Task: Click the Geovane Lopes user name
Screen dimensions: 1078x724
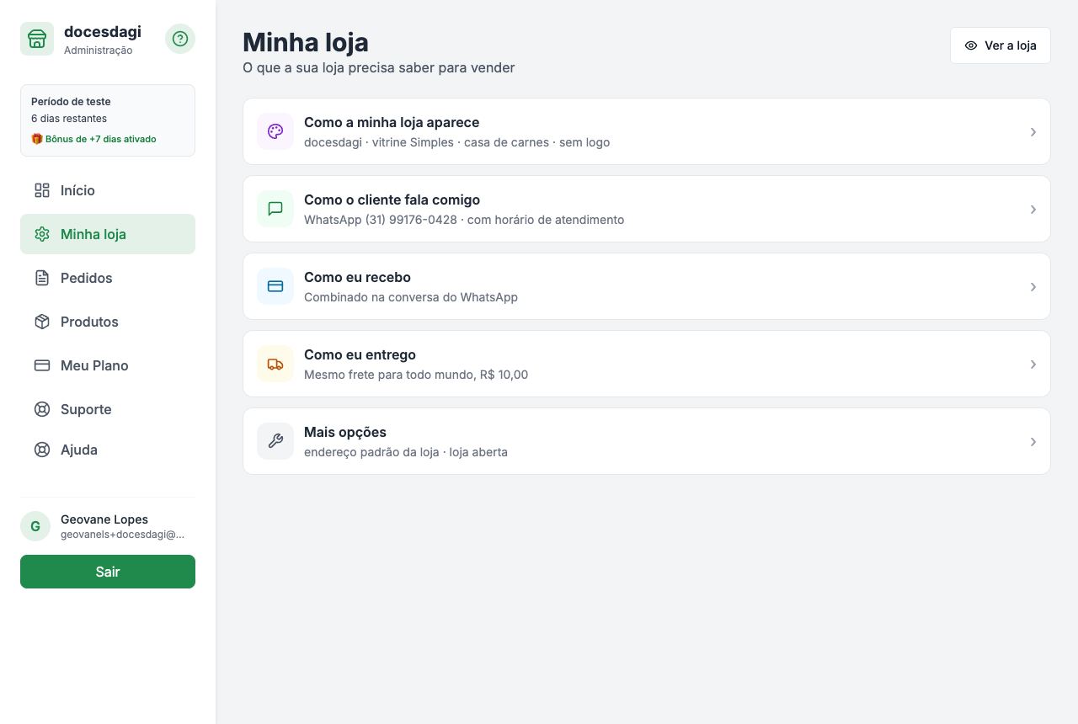Action: click(104, 519)
